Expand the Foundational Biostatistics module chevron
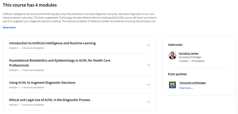238x114 pixels. [x=148, y=65]
